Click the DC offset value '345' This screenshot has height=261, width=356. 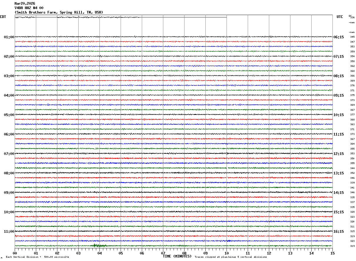tap(352, 37)
